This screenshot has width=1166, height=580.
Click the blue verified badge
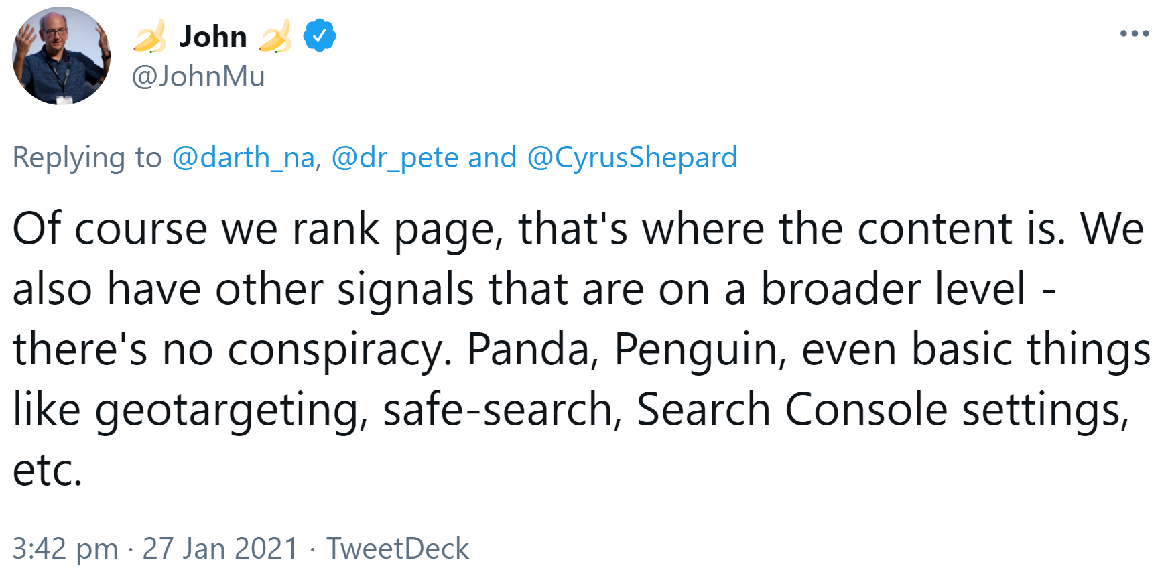[320, 36]
